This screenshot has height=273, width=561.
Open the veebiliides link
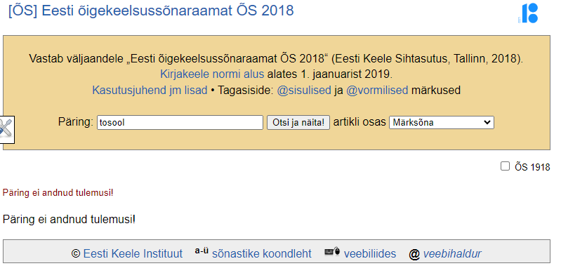point(370,253)
